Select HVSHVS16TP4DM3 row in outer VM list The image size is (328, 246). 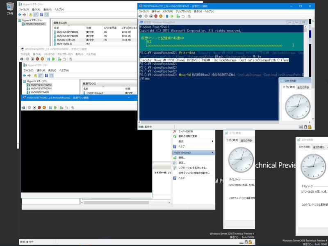pos(94,32)
